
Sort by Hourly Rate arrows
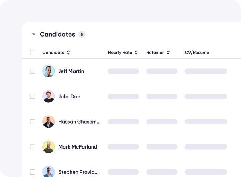pos(136,53)
